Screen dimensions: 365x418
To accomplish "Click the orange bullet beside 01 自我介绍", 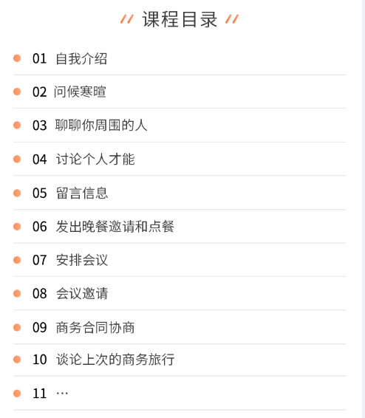I will (17, 58).
